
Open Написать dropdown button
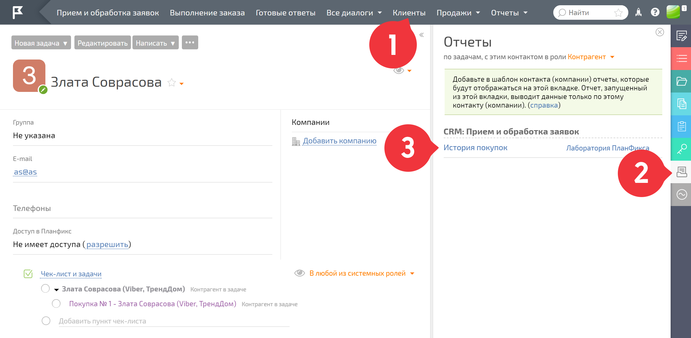155,43
